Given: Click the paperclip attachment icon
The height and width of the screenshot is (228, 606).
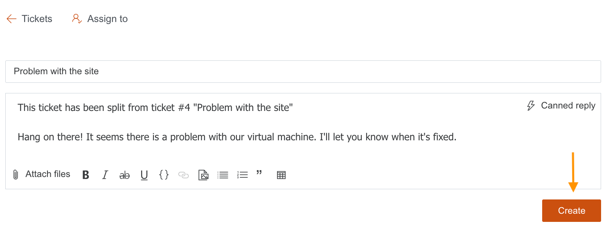Looking at the screenshot, I should [16, 175].
